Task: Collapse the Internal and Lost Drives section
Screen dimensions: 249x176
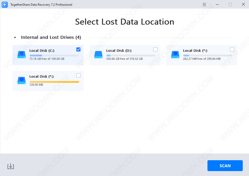Action: (15, 38)
